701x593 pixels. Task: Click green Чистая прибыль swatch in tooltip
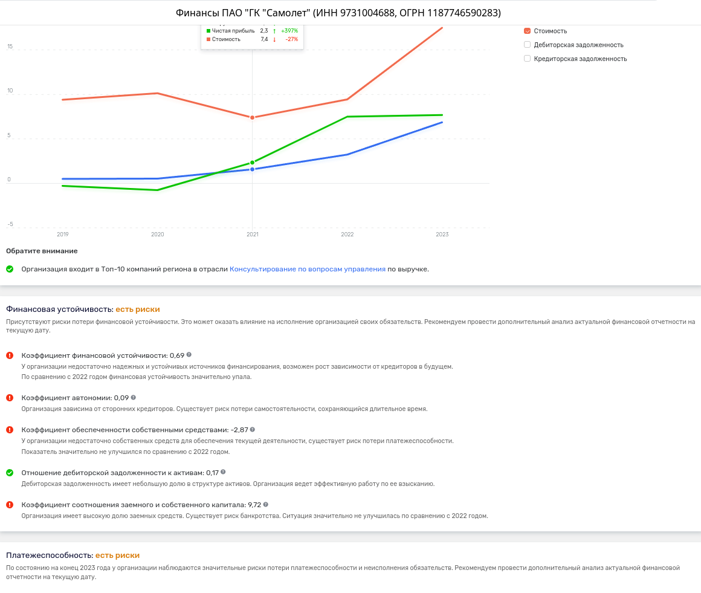coord(208,31)
